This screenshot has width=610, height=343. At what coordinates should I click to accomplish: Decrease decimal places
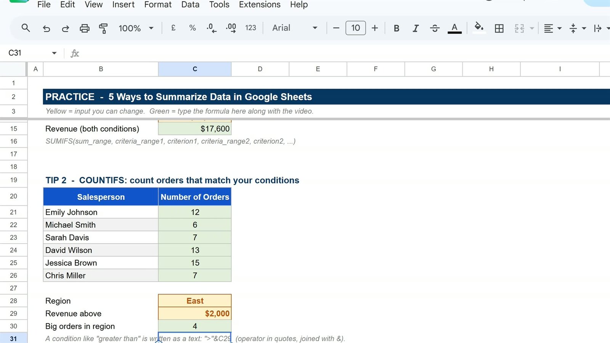212,28
